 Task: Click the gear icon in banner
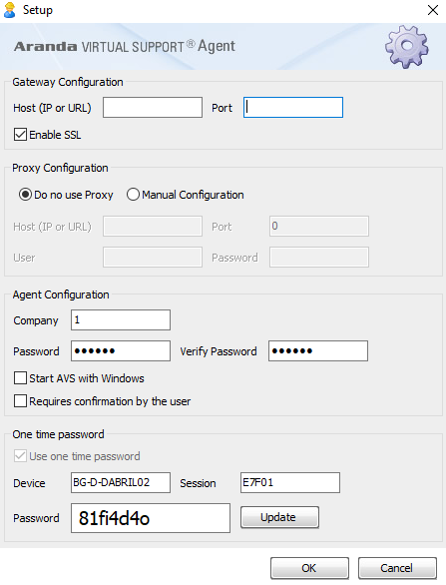tap(406, 47)
